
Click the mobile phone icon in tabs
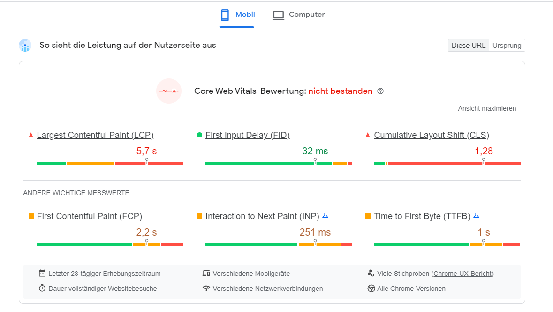pos(225,15)
